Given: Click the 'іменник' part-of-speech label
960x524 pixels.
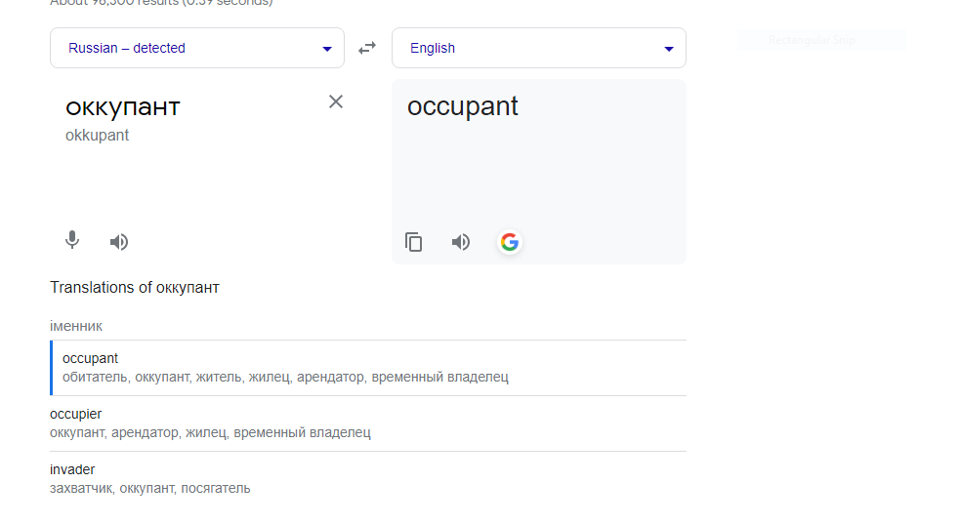Looking at the screenshot, I should pyautogui.click(x=76, y=326).
